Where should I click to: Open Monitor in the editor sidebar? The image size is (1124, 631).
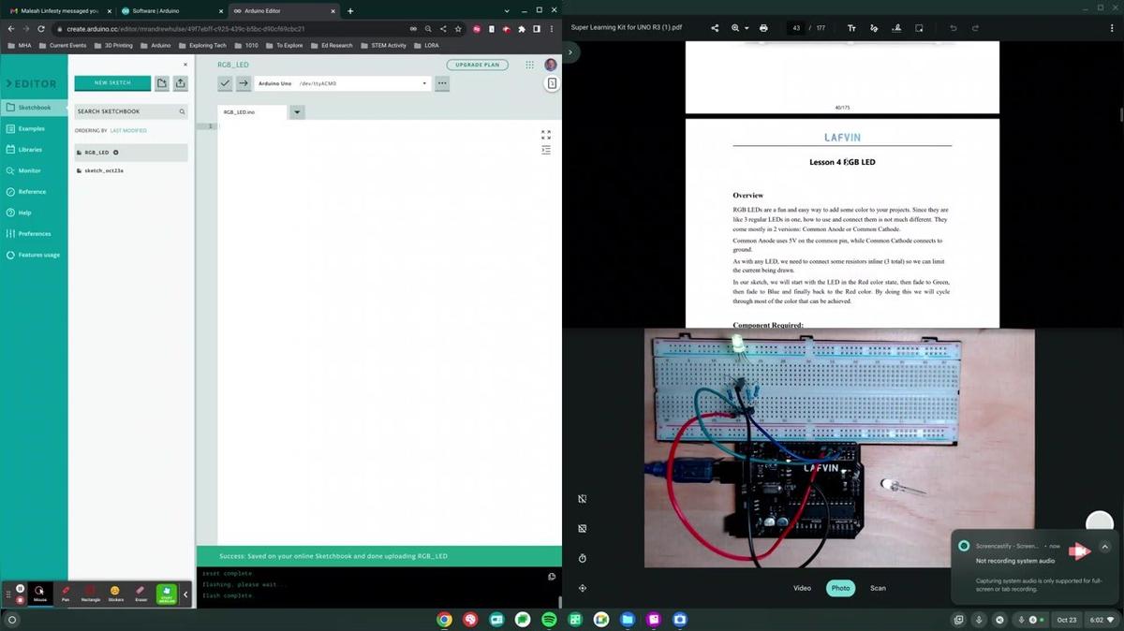(34, 170)
